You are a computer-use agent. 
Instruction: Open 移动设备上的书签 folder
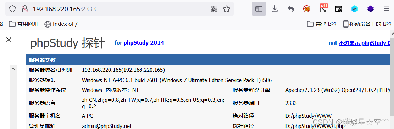(368, 24)
